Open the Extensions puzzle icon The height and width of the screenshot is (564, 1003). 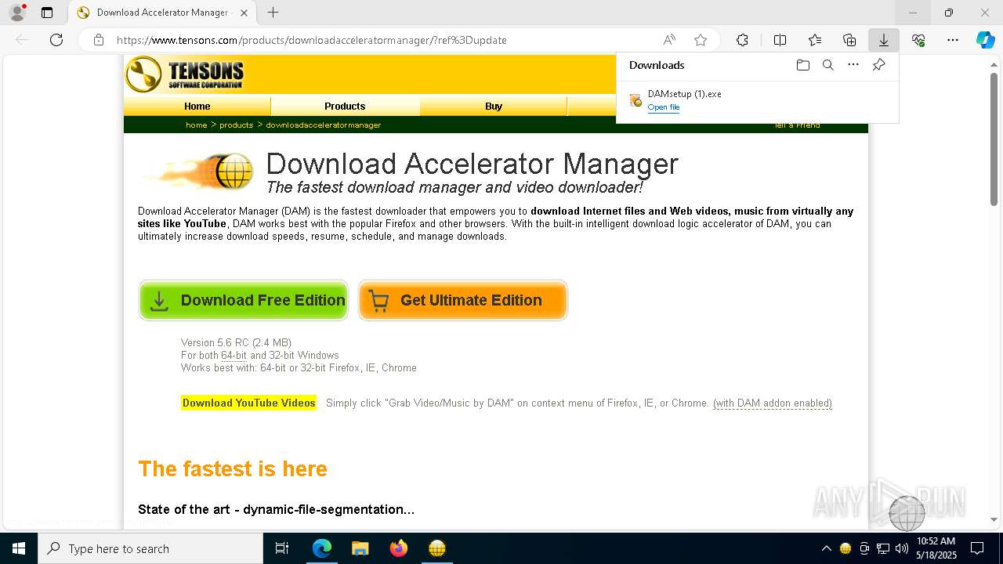742,40
